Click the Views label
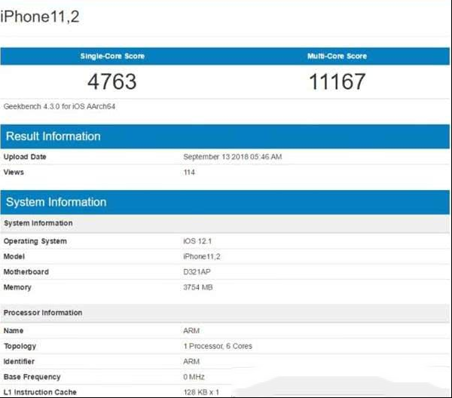 pos(14,172)
